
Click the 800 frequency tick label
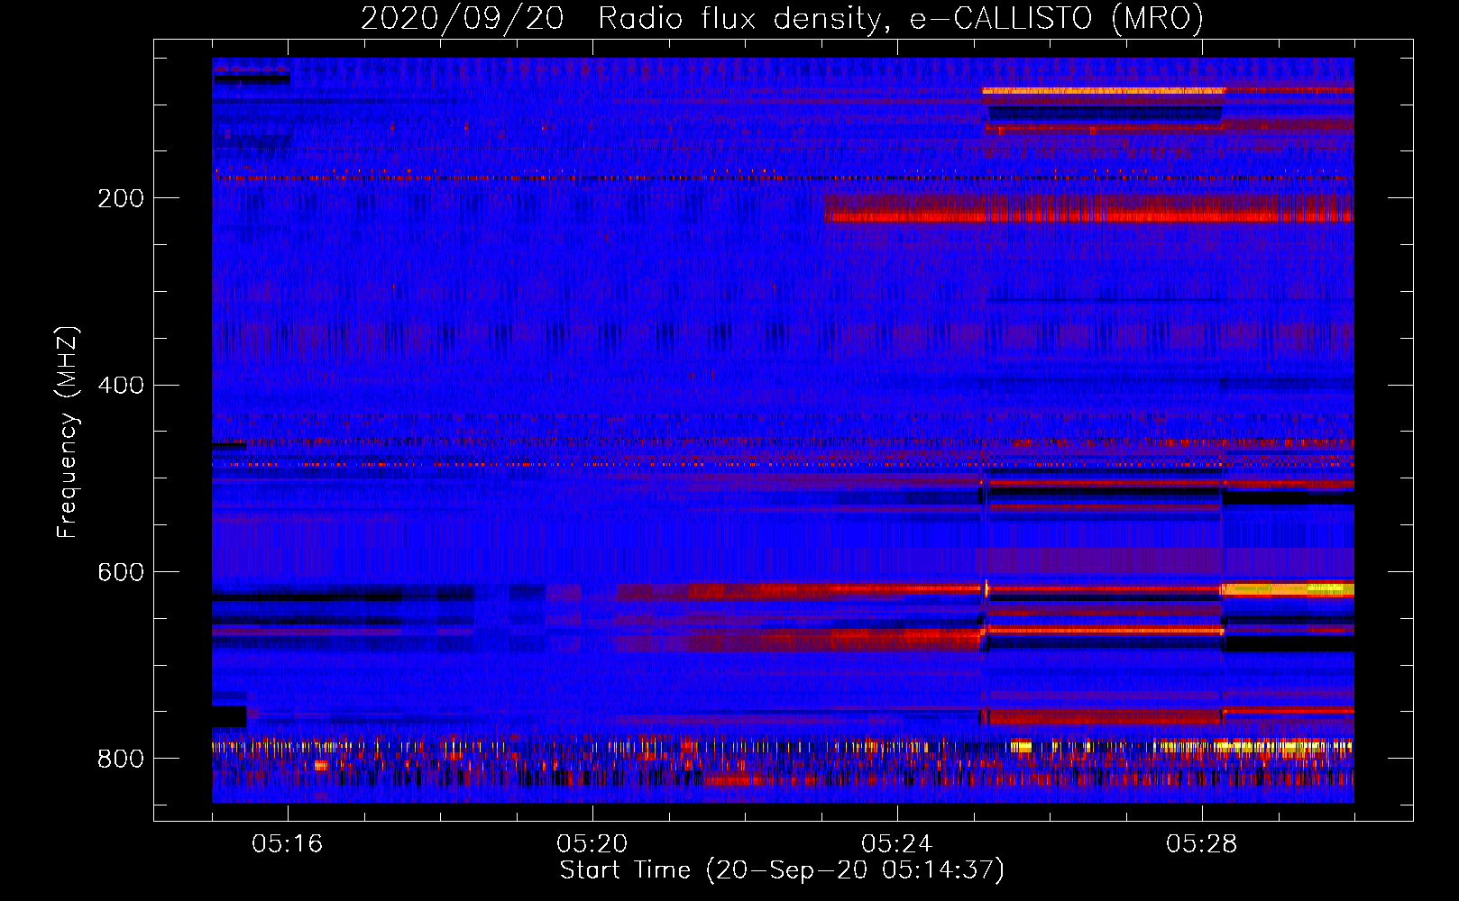click(120, 759)
